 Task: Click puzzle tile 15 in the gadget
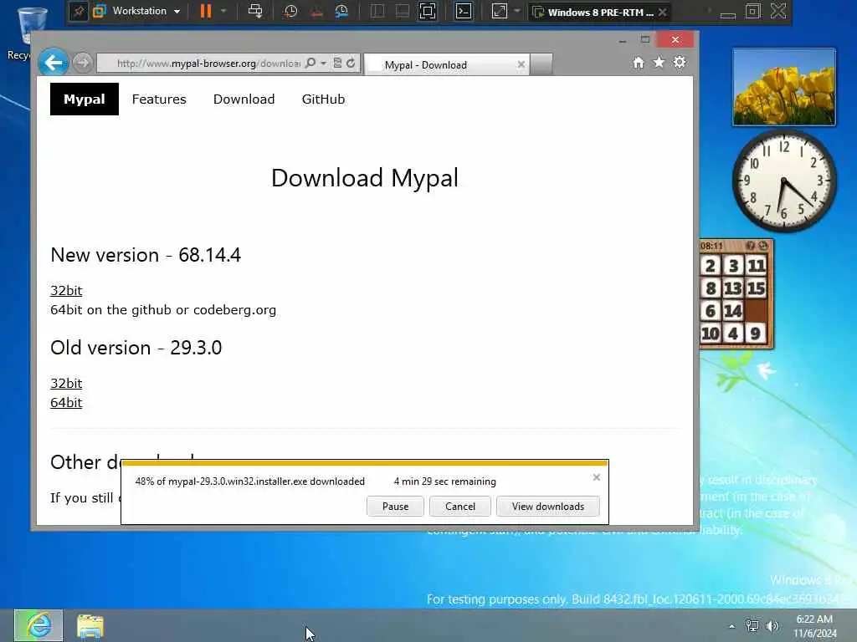[756, 288]
